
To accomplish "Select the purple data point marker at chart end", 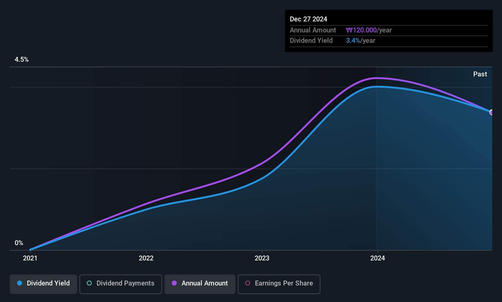I will coord(492,112).
